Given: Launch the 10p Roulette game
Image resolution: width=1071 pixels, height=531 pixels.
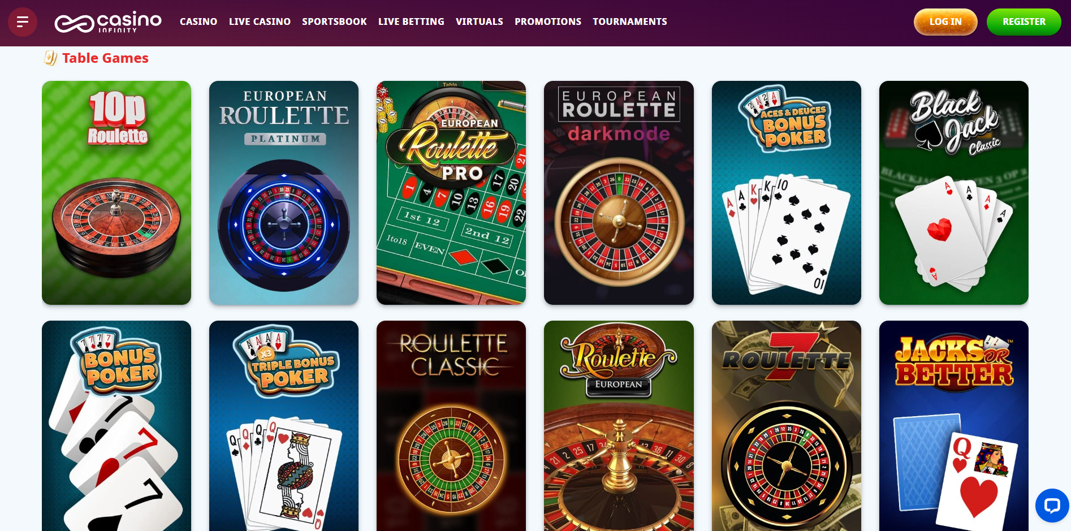Looking at the screenshot, I should [116, 193].
